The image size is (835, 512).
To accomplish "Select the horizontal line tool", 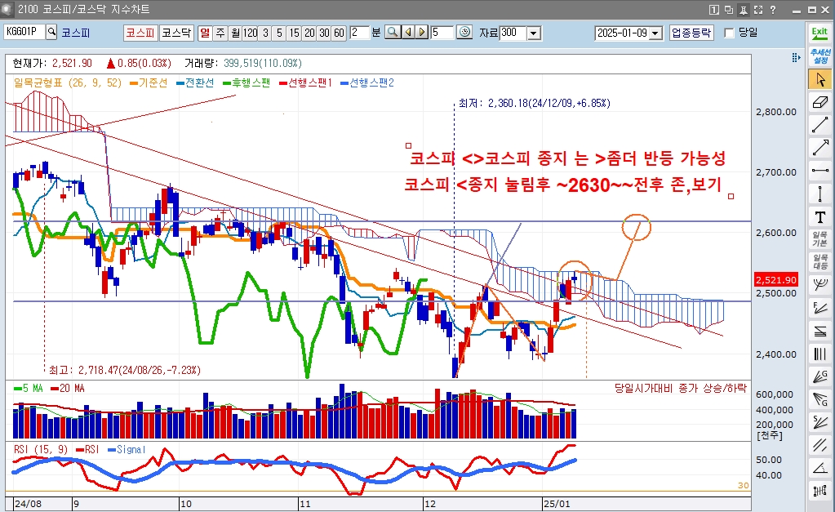I will click(x=819, y=171).
